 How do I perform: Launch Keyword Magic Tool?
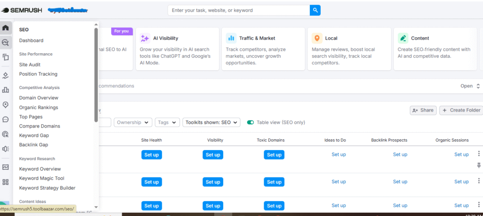(42, 178)
